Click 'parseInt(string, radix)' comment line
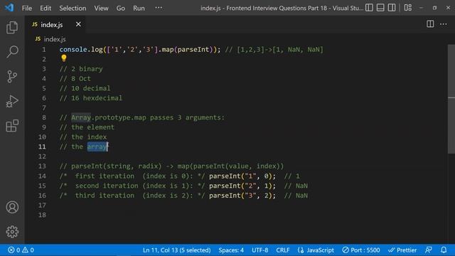 [171, 166]
